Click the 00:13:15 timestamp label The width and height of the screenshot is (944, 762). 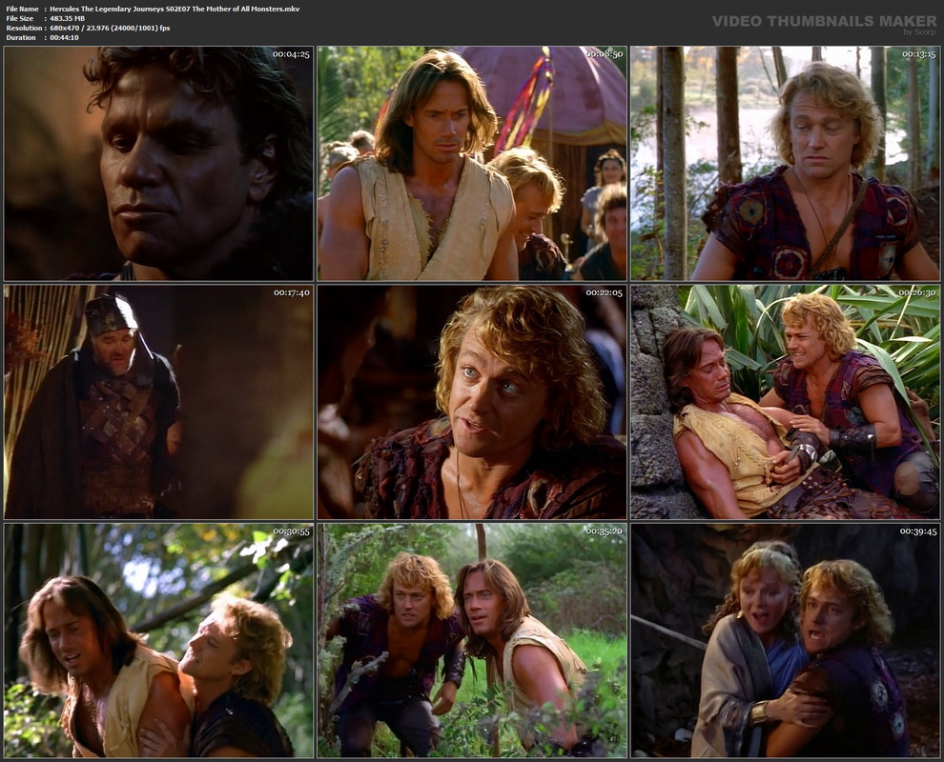coord(918,54)
